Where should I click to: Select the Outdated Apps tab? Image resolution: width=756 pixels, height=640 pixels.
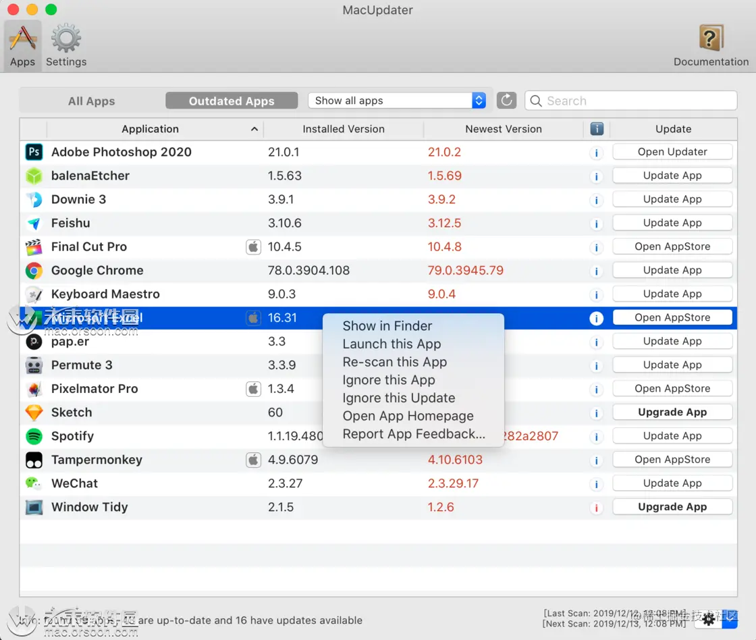pos(232,101)
